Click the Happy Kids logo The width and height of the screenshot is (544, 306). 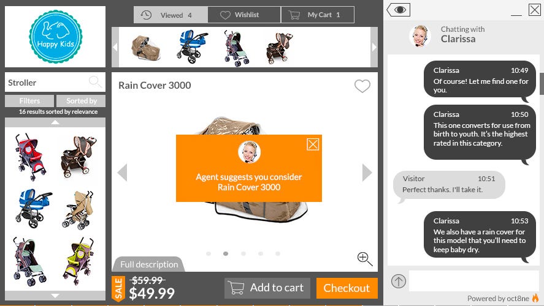pos(56,37)
